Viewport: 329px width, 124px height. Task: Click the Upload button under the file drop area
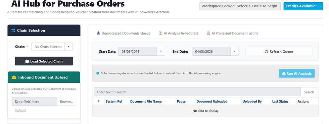20,110
